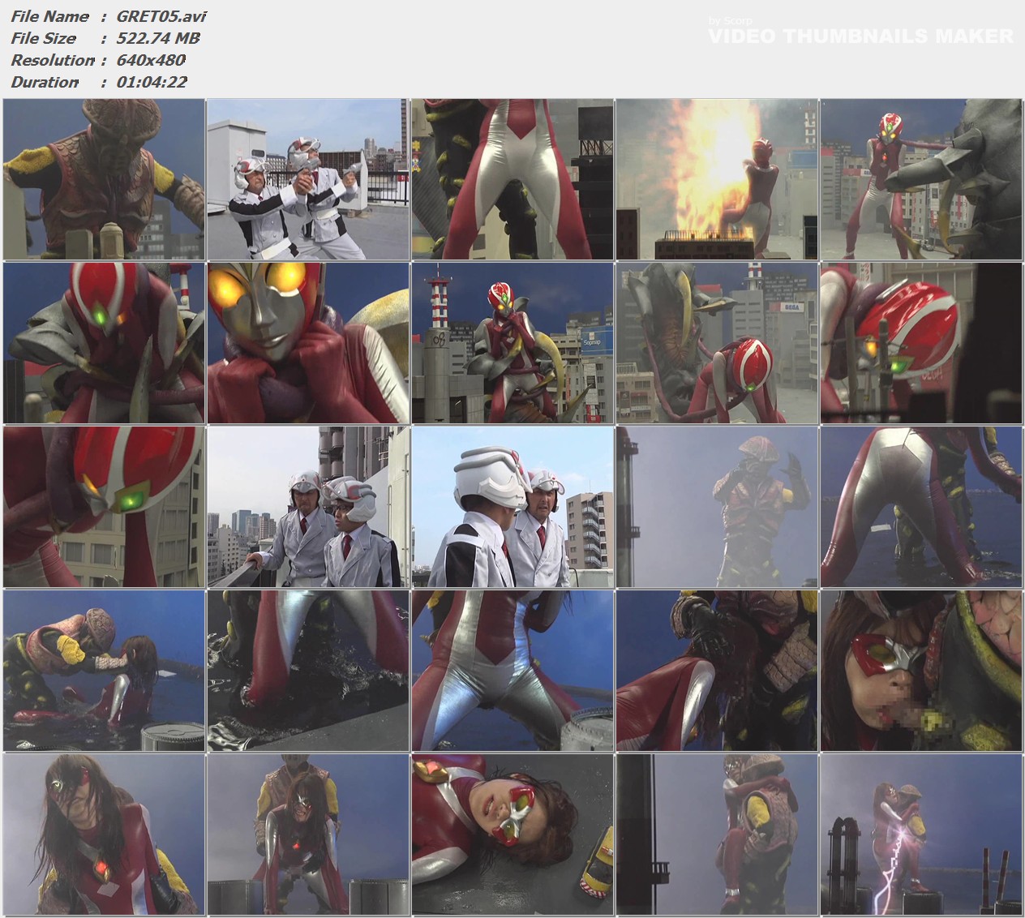Select the thumbnail of monster standing behind masked woman
The image size is (1025, 918).
pos(308,834)
